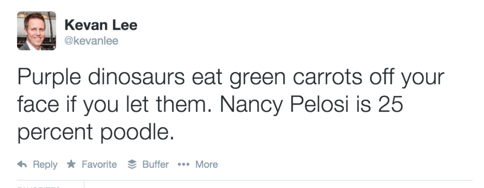Click the 'Reply' text label
This screenshot has width=484, height=188.
click(45, 165)
